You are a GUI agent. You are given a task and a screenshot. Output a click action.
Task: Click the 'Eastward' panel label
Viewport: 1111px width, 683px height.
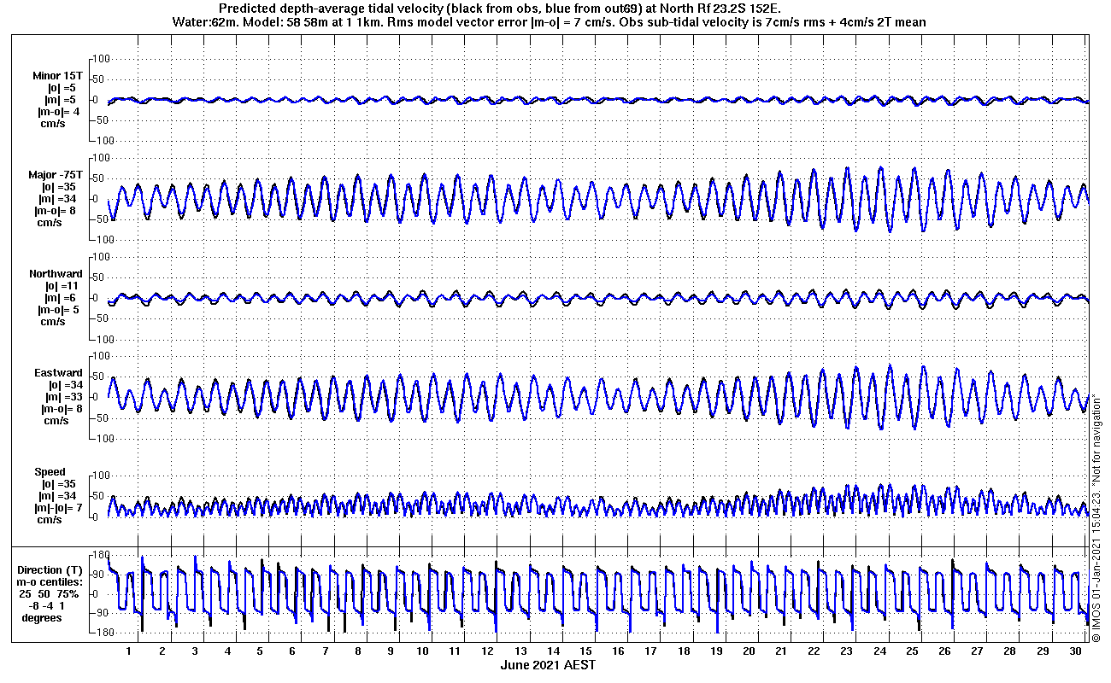(x=59, y=373)
